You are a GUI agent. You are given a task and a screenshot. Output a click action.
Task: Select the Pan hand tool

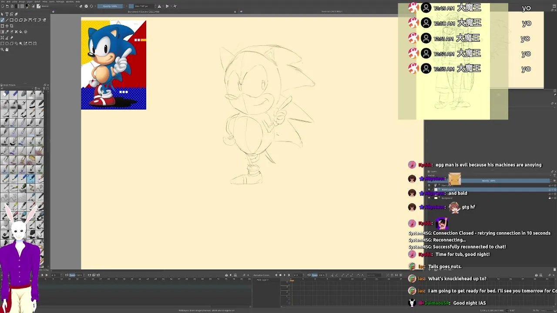(7, 49)
